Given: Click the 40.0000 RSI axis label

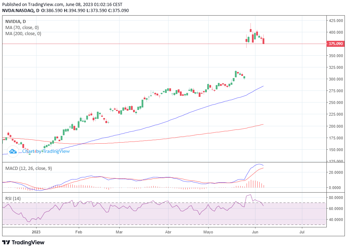Looking at the screenshot, I should pyautogui.click(x=336, y=220).
